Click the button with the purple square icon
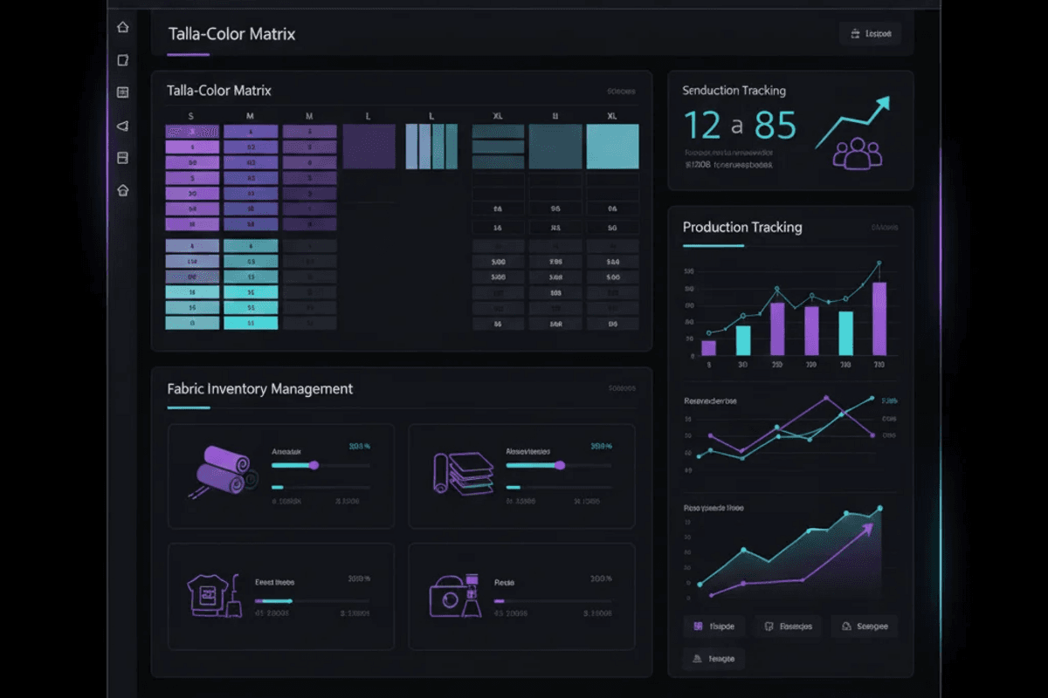 714,626
